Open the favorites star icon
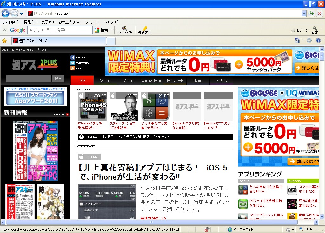Viewport: 325px width, 233px height. 4,41
